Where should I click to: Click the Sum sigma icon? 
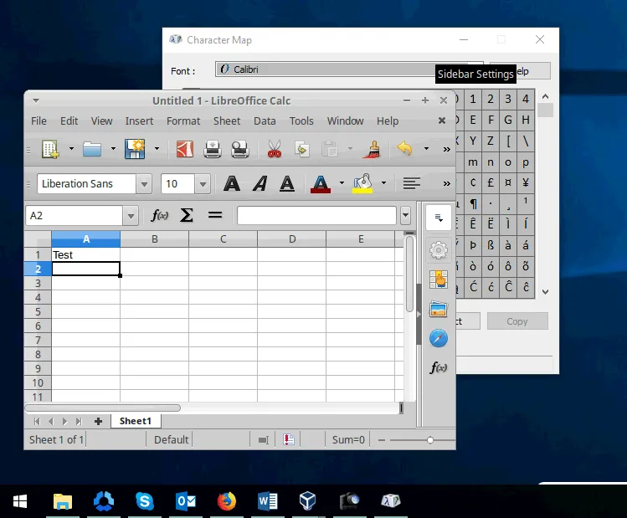[x=187, y=215]
